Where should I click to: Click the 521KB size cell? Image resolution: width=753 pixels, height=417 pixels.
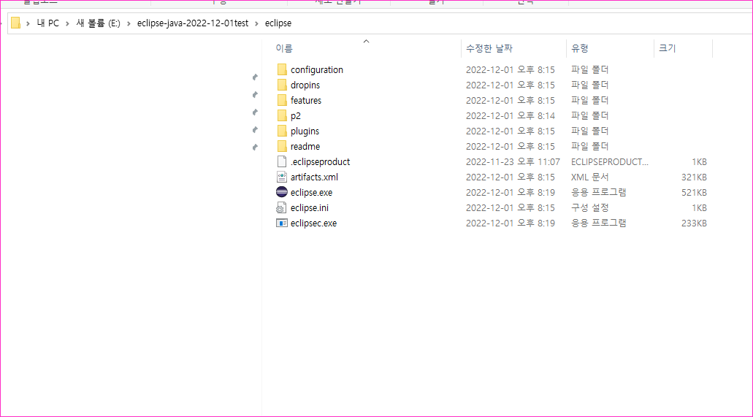click(694, 193)
